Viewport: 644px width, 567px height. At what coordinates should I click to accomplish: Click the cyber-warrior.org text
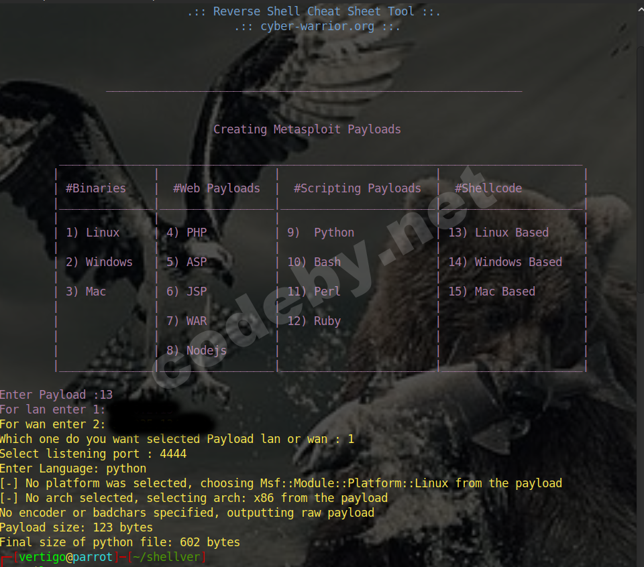[317, 26]
